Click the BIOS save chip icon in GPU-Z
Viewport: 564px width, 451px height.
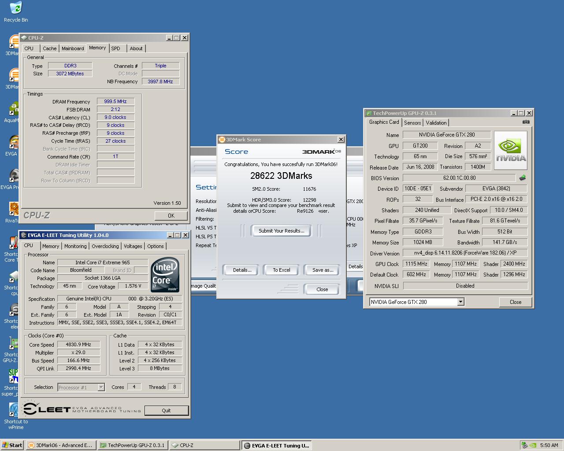pyautogui.click(x=523, y=178)
